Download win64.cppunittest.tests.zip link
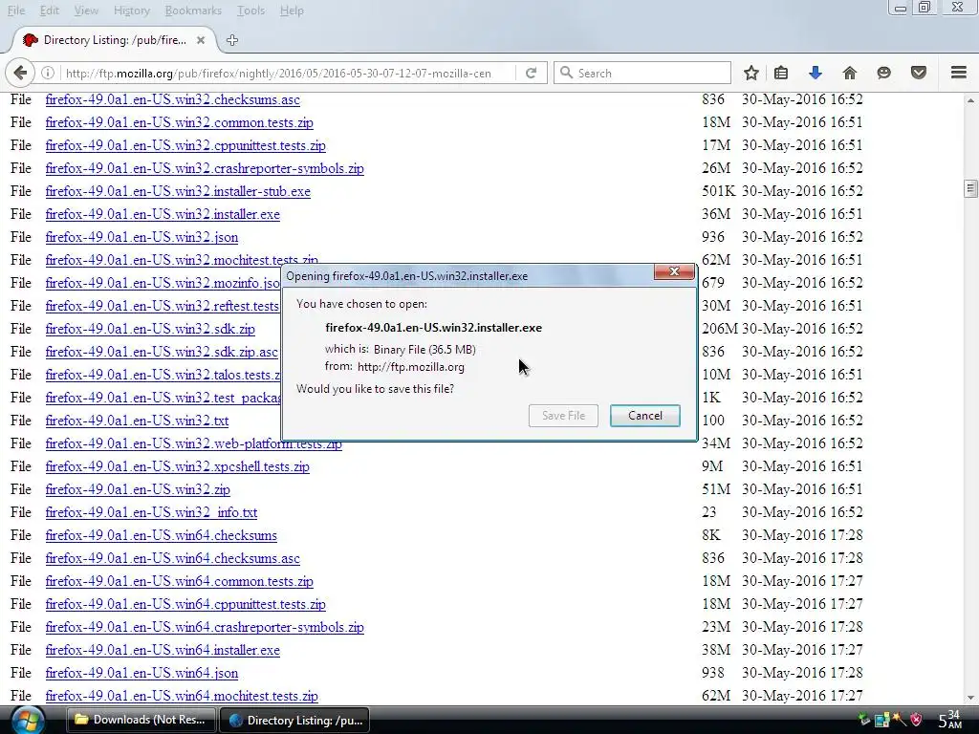This screenshot has width=979, height=734. point(185,604)
